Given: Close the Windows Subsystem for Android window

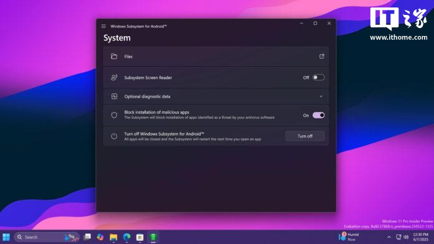Looking at the screenshot, I should (329, 24).
